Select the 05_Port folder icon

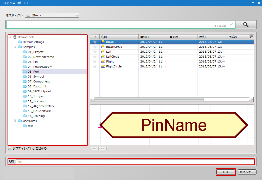click(25, 72)
